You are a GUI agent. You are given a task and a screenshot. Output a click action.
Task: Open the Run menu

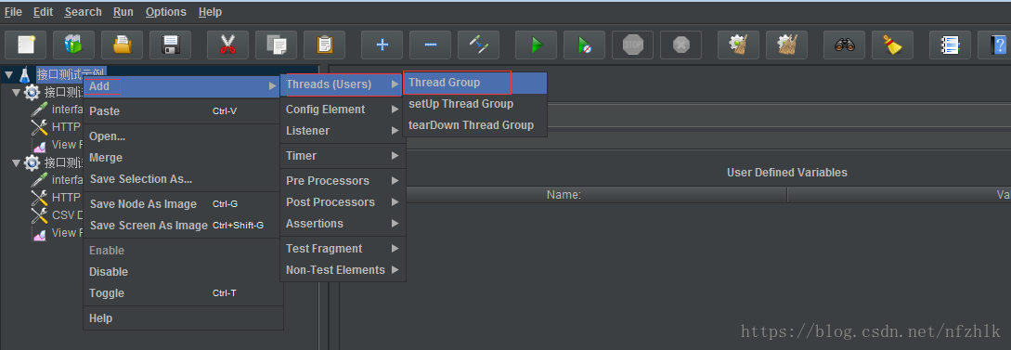pos(123,12)
